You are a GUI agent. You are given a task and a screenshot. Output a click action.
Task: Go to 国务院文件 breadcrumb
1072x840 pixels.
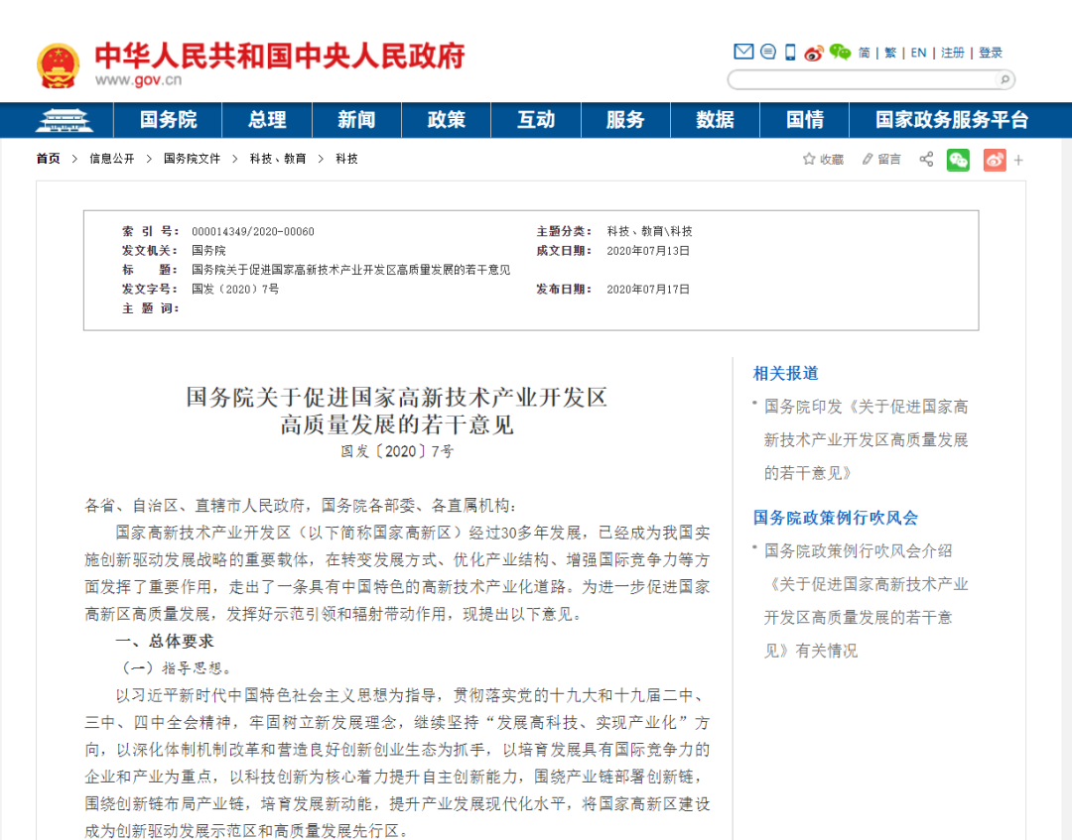[x=193, y=159]
